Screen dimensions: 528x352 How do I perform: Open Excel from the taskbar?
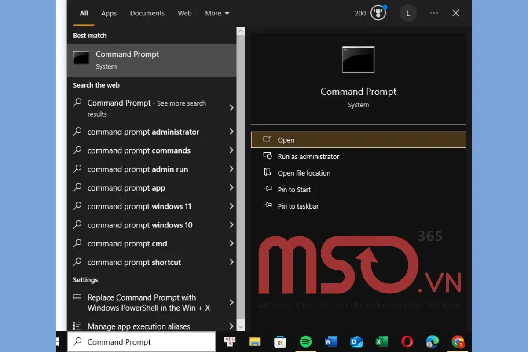(381, 342)
